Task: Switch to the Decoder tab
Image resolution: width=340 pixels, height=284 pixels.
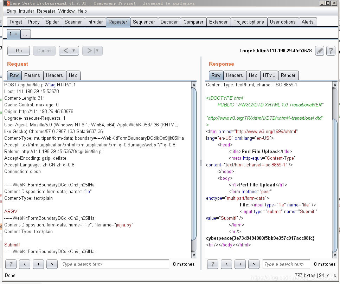Action: pos(169,22)
